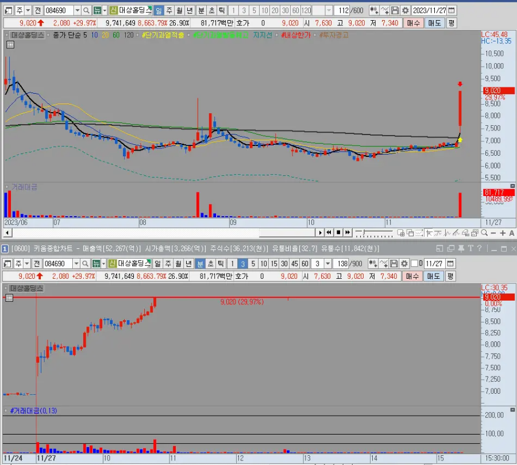Select the 초 second period in the lower chart
The width and height of the screenshot is (517, 465).
210,264
